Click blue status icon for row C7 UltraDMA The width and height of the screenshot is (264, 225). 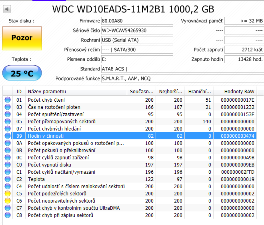(8, 208)
